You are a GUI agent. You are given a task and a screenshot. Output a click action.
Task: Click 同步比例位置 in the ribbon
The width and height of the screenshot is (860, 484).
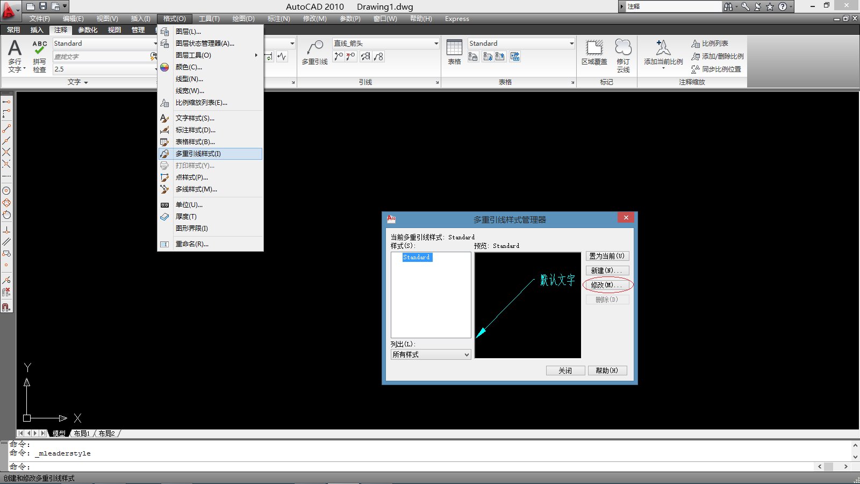point(716,69)
